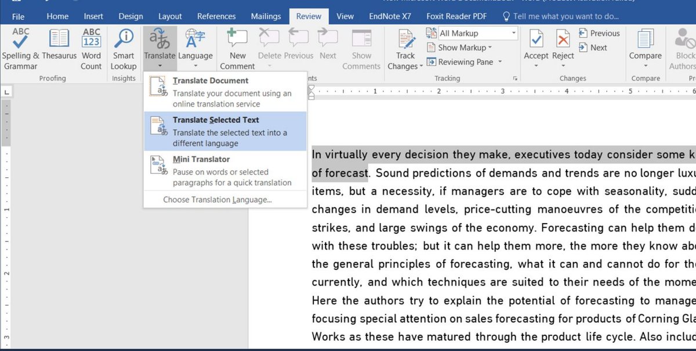Select the Review tab

[309, 16]
